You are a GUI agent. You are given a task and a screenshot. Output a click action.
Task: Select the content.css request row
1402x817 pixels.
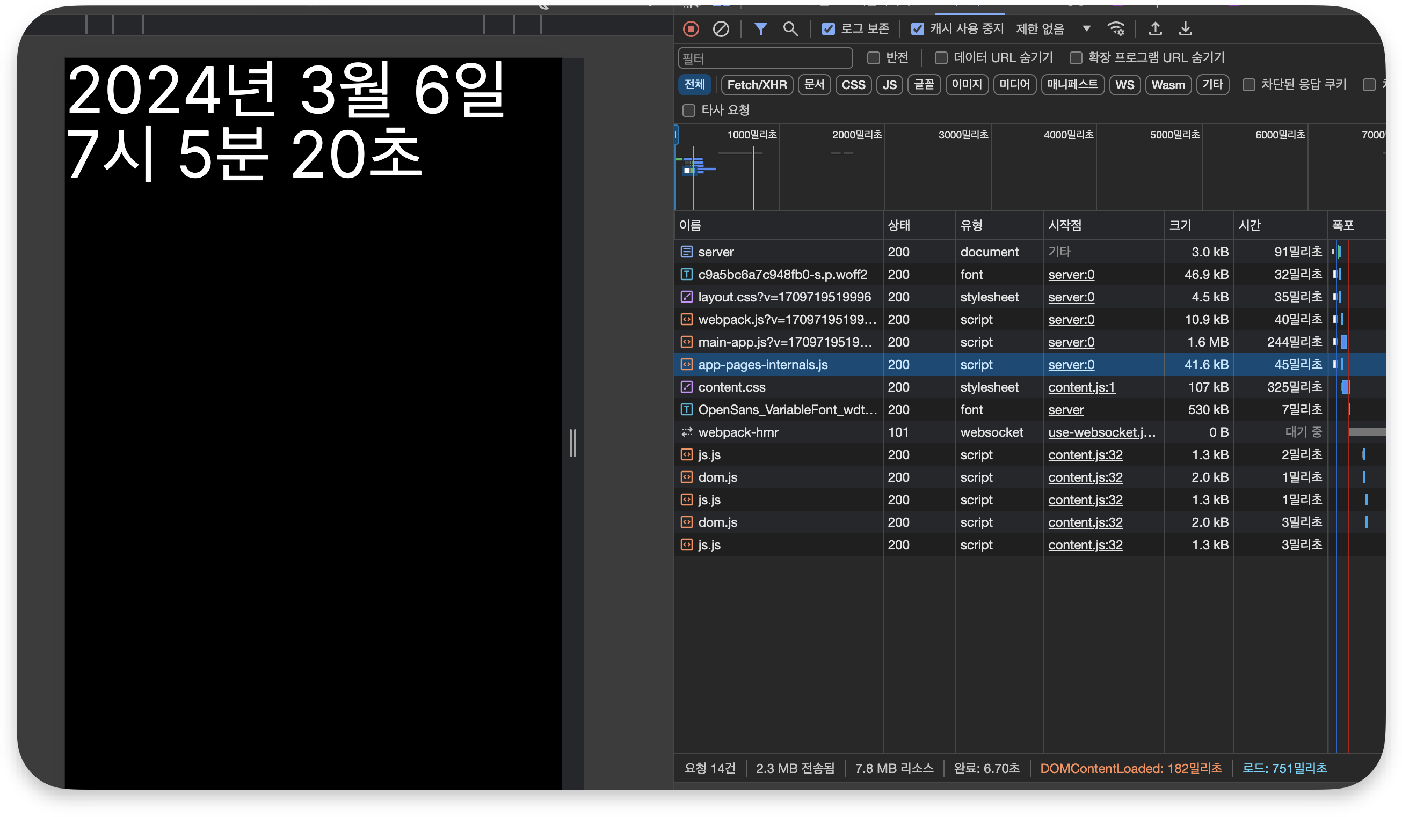[x=1029, y=387]
